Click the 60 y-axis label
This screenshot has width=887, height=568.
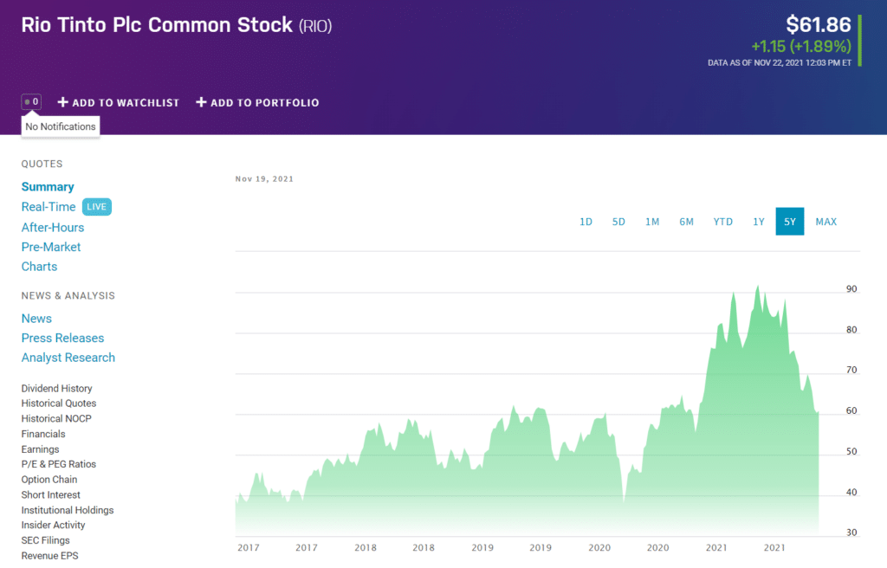[x=851, y=410]
